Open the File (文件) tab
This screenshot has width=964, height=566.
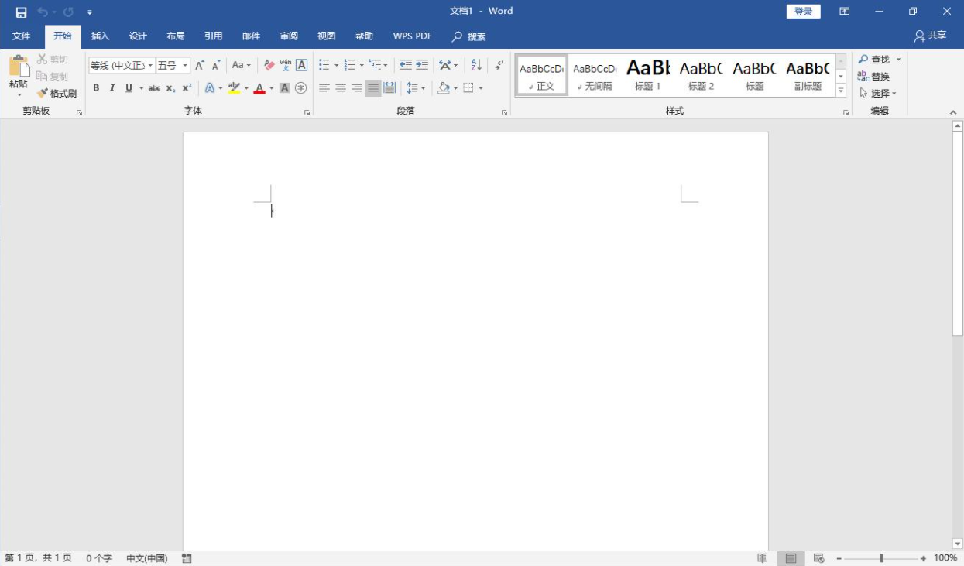21,36
